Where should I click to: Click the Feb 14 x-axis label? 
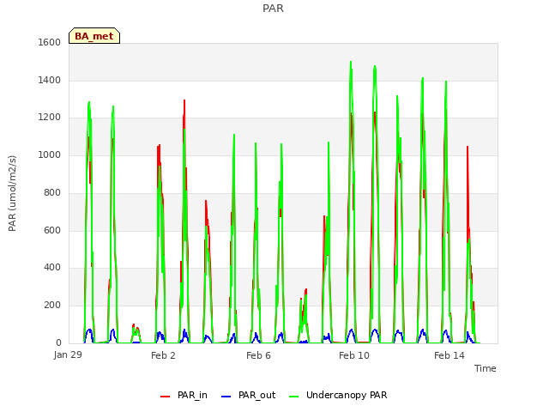pos(449,355)
